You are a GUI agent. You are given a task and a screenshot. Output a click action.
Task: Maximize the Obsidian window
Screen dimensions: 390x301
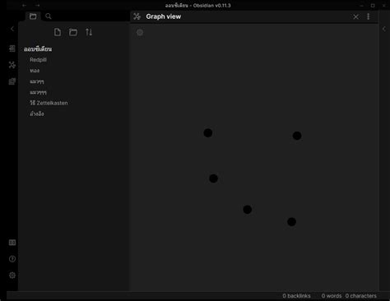point(373,6)
